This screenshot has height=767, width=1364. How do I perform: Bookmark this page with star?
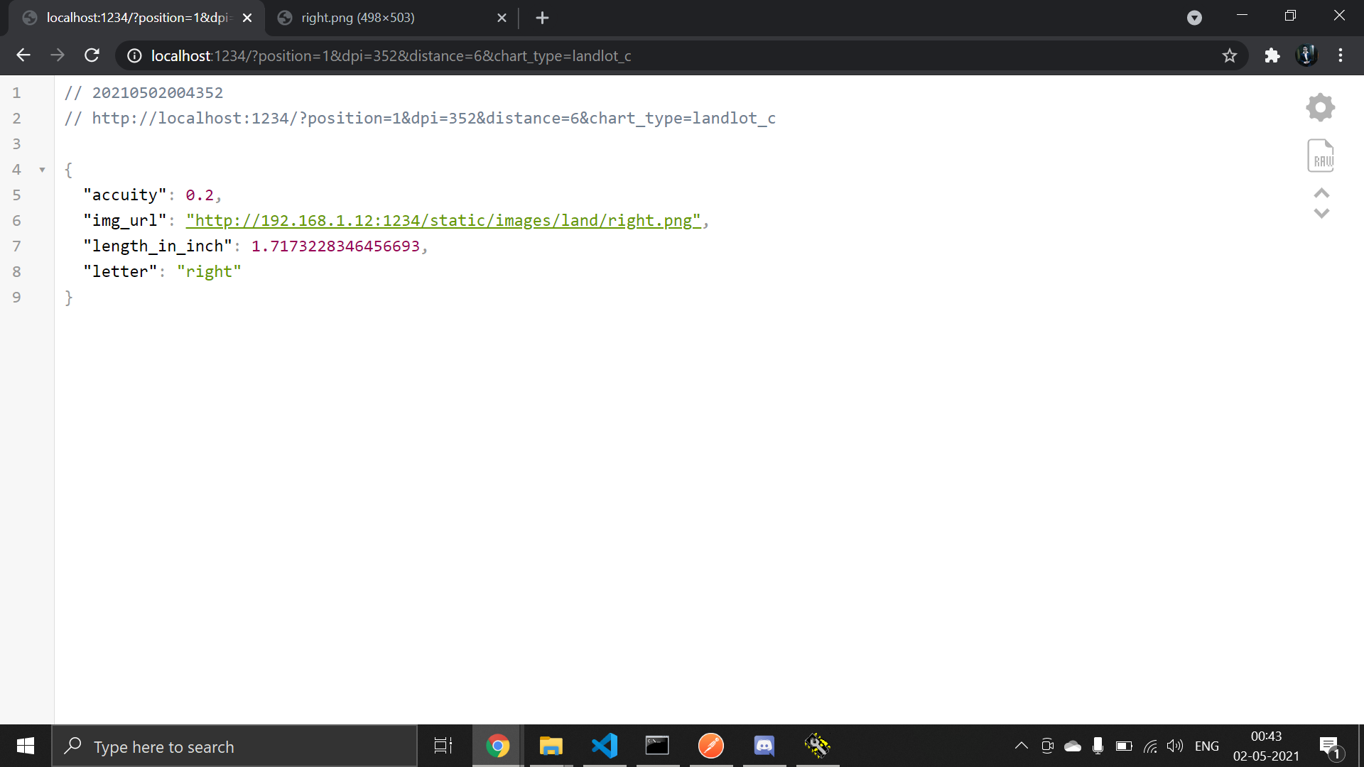[1230, 55]
